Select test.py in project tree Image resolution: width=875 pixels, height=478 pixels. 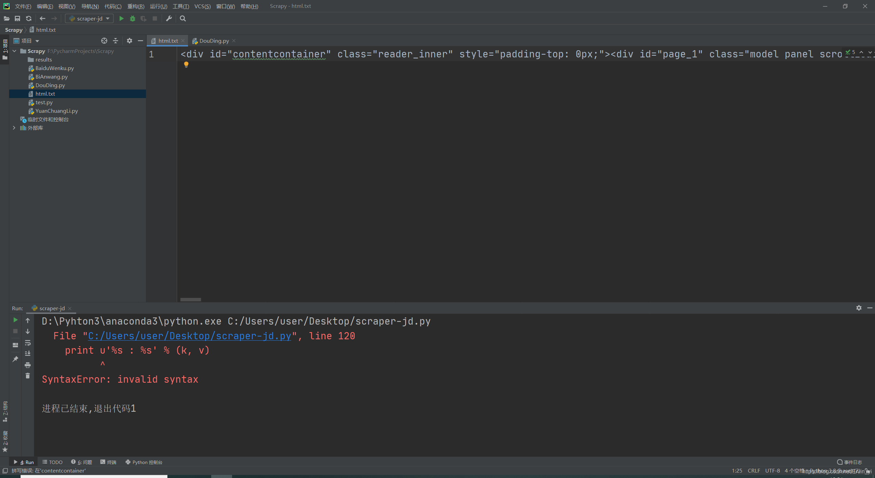tap(44, 102)
